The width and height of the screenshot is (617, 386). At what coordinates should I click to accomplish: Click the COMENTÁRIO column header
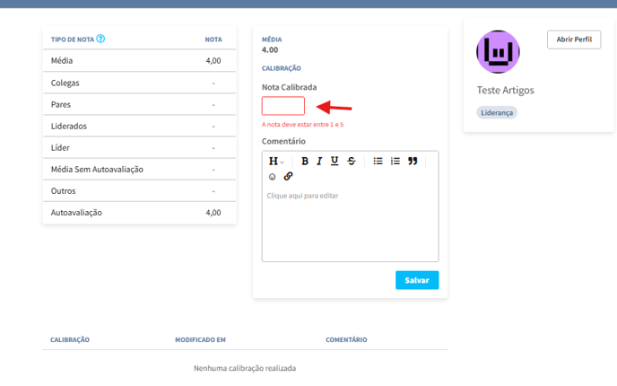346,339
